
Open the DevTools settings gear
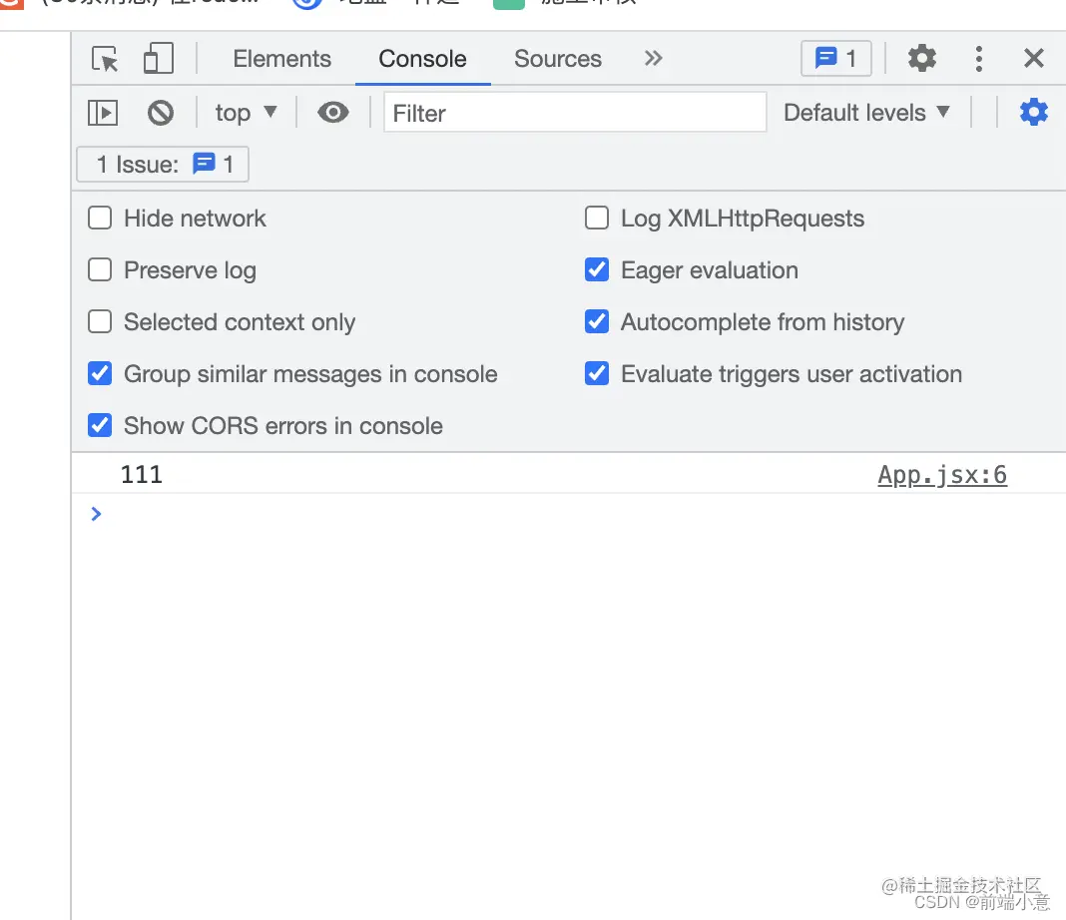(922, 59)
